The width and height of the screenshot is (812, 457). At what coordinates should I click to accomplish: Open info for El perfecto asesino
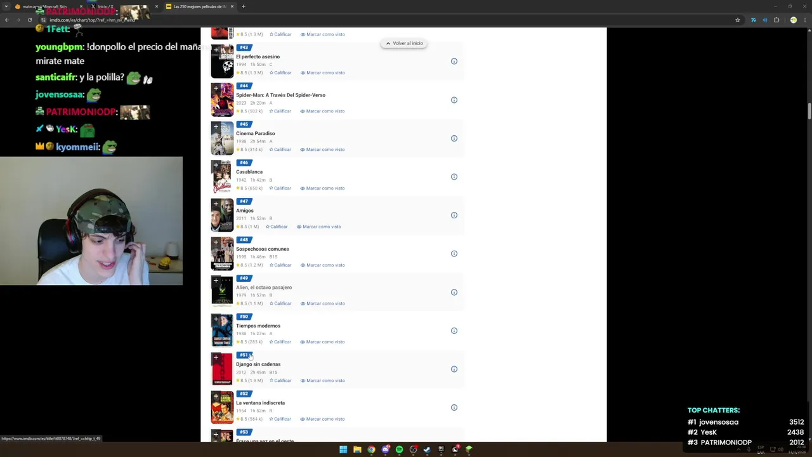tap(454, 62)
